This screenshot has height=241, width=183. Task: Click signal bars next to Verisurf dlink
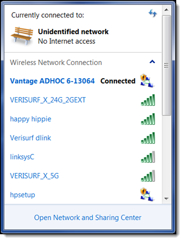pos(148,138)
